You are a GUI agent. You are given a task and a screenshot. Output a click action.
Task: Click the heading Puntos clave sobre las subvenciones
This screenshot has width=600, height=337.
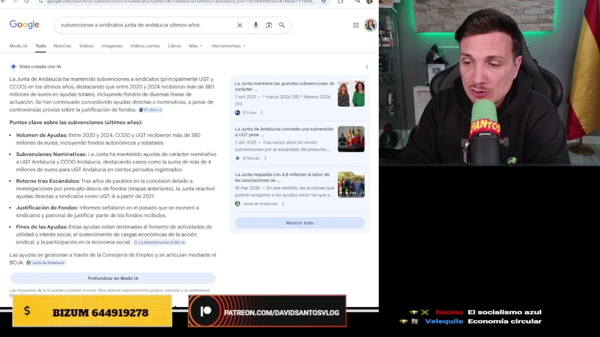pos(76,123)
